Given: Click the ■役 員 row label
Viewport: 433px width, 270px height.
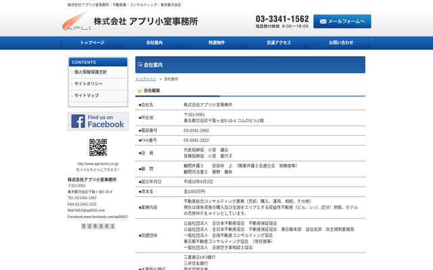Looking at the screenshot, I should 146,153.
